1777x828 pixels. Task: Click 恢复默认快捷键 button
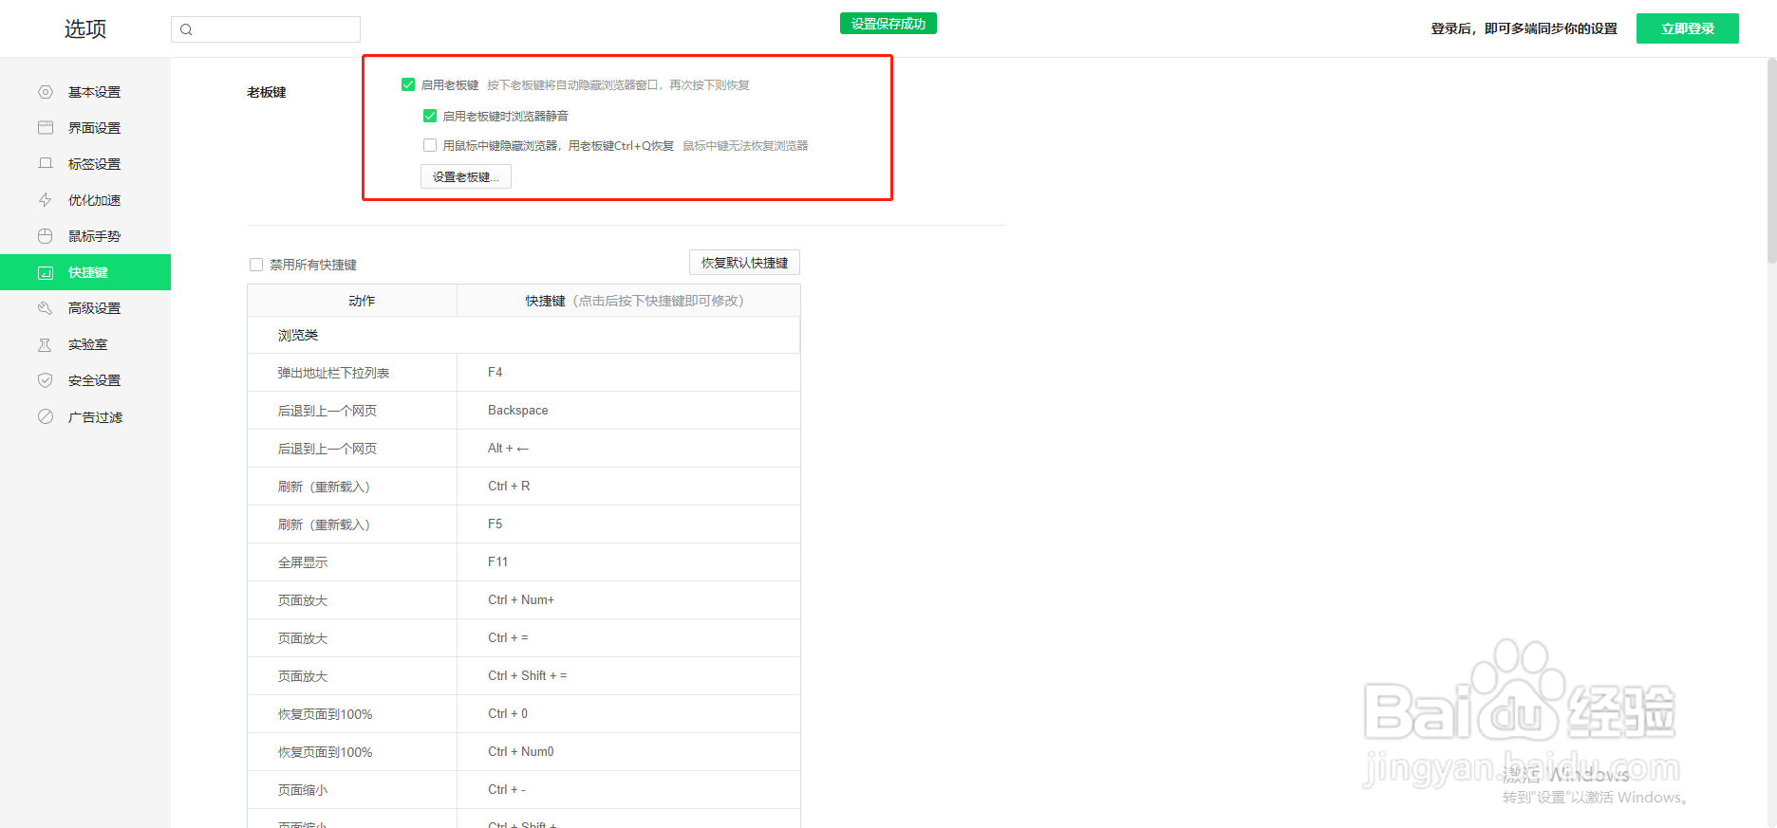(744, 263)
